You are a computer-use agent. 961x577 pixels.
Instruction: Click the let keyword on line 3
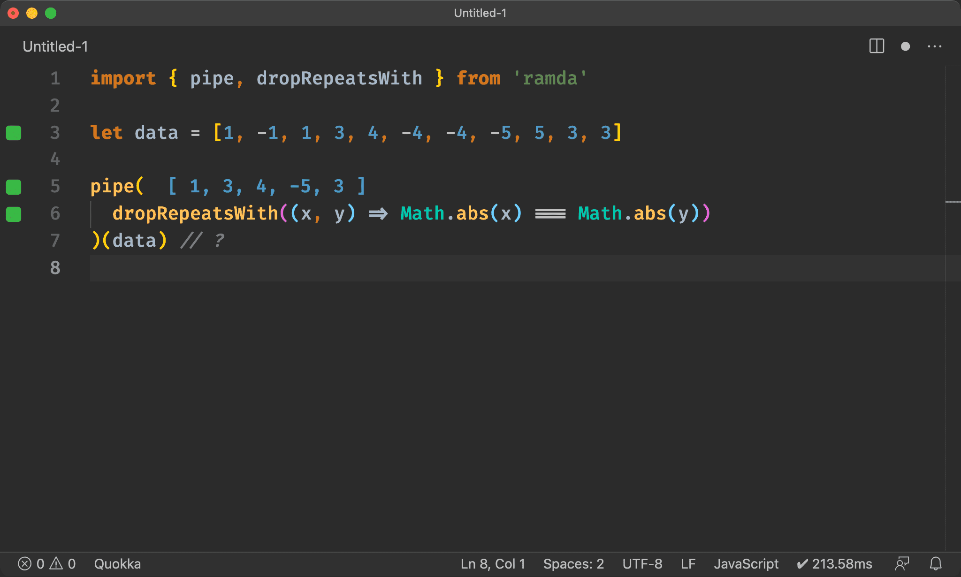107,133
